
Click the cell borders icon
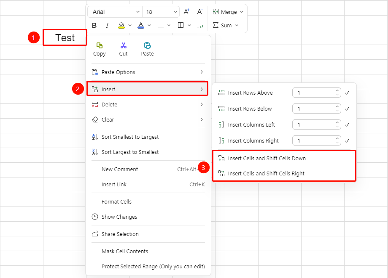coord(181,25)
